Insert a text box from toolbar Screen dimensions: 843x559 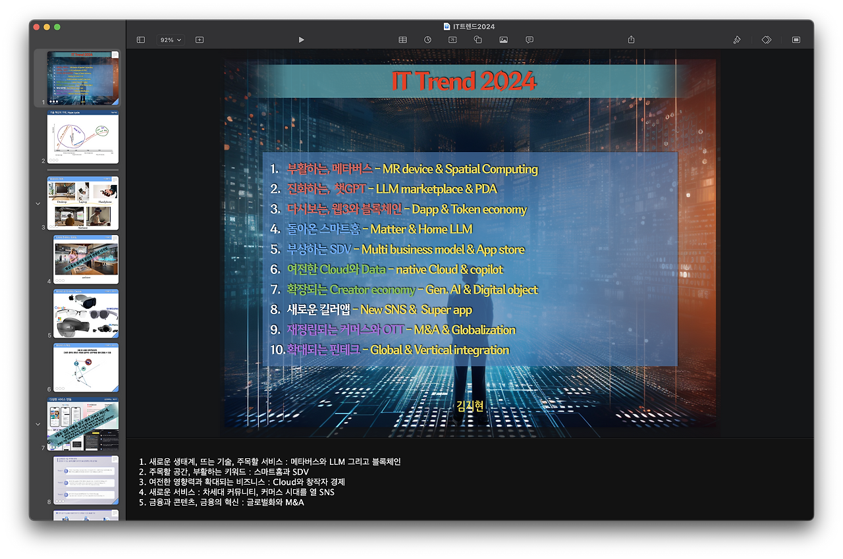pos(452,40)
